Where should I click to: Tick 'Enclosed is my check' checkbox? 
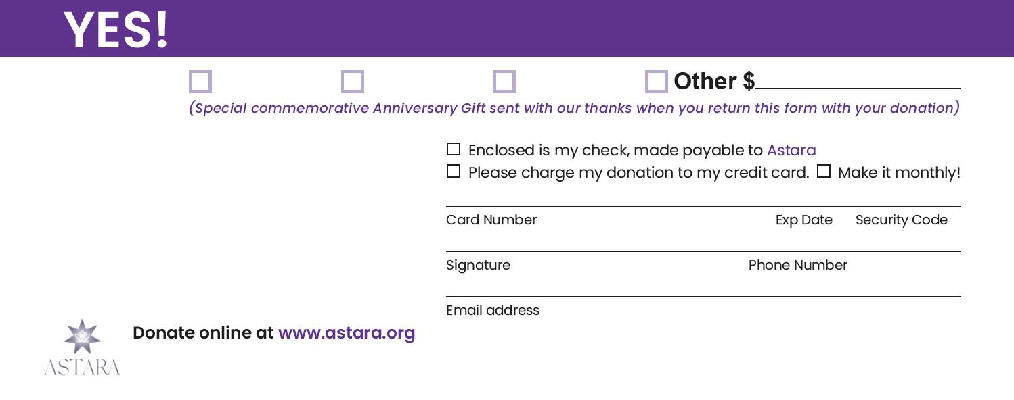[x=454, y=149]
